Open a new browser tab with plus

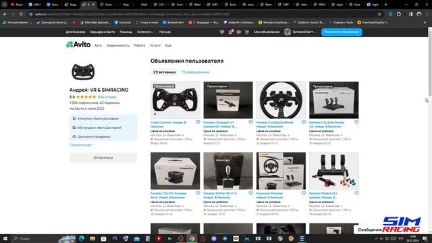click(x=385, y=5)
